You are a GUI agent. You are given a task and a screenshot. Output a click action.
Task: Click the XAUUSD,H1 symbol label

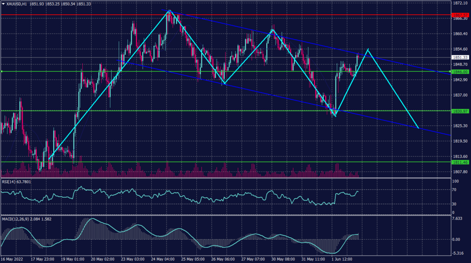coord(17,4)
